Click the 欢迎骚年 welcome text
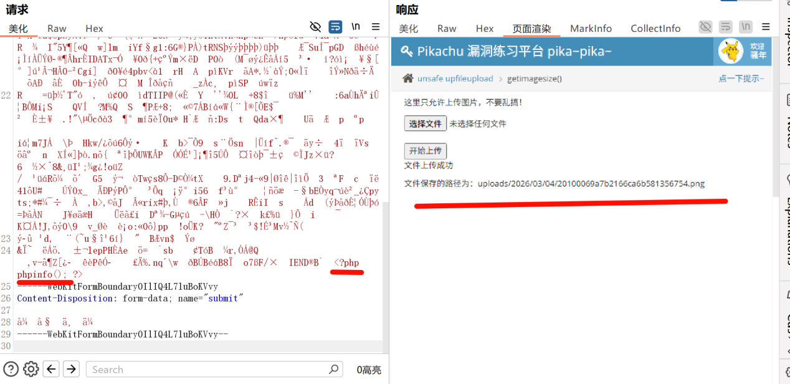790x384 pixels. pos(757,50)
